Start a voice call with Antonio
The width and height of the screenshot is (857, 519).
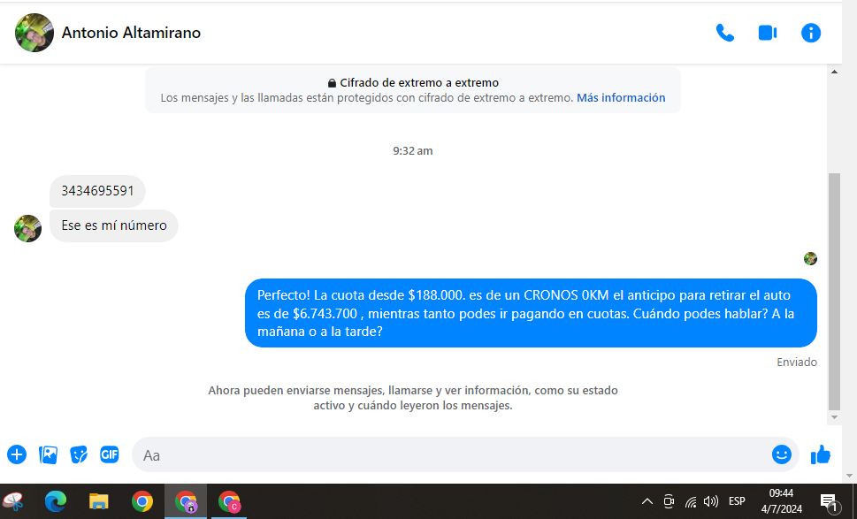[x=724, y=33]
